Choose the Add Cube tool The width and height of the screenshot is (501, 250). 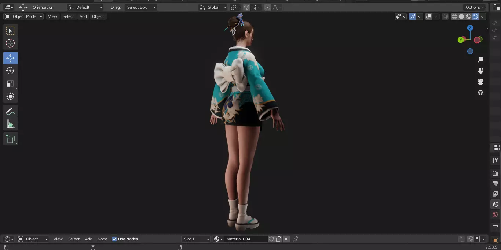pos(10,139)
